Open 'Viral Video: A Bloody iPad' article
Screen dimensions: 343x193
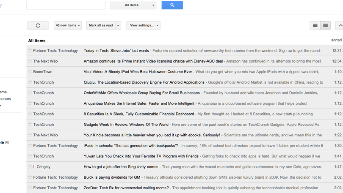tap(138, 72)
